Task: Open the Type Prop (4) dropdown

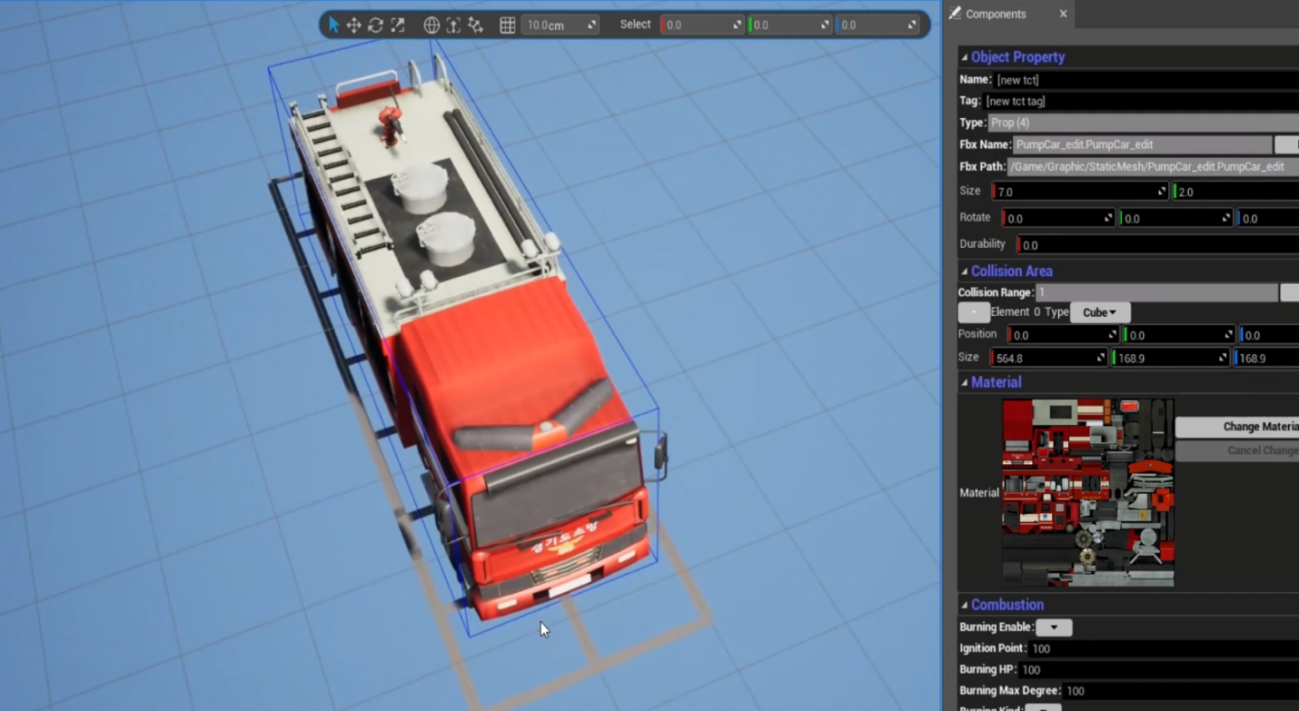Action: [1144, 123]
